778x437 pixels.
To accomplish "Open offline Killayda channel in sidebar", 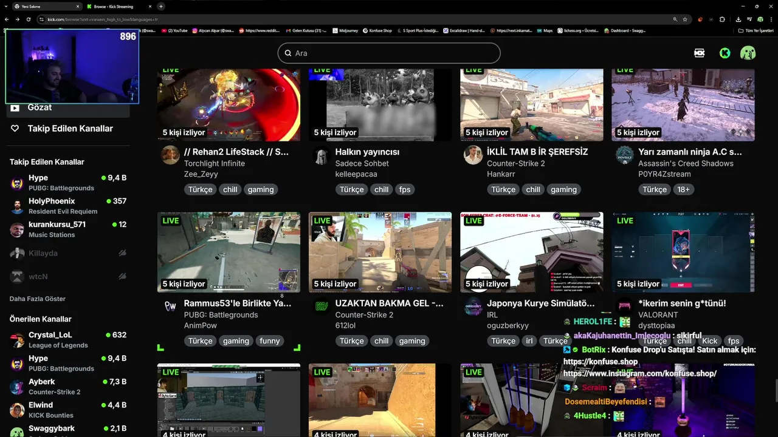I will (68, 253).
